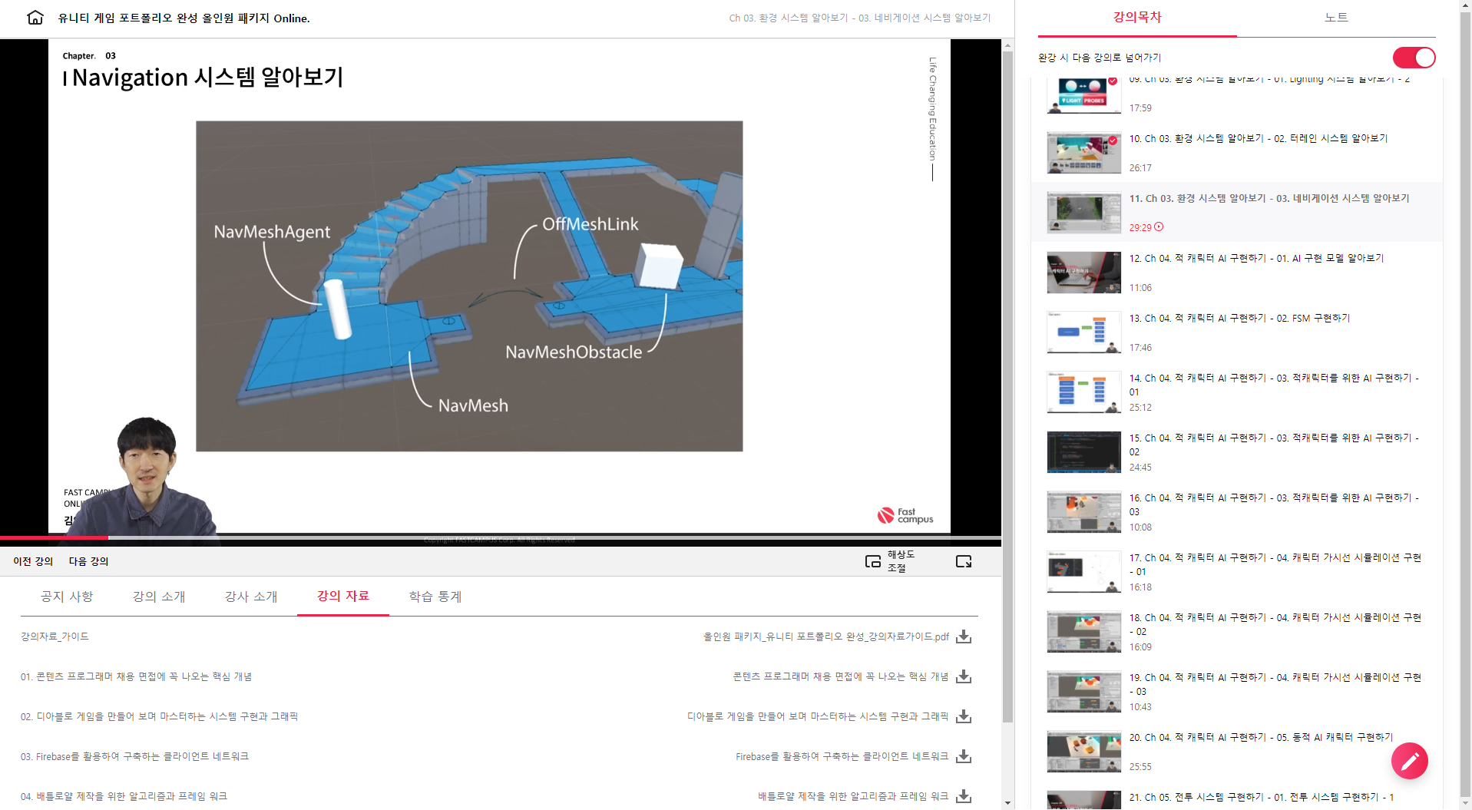Open the 강의 소개 tab

tap(159, 597)
